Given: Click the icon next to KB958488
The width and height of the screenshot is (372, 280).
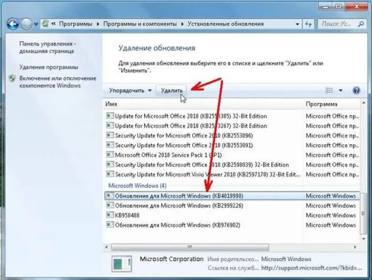Looking at the screenshot, I should [x=110, y=215].
